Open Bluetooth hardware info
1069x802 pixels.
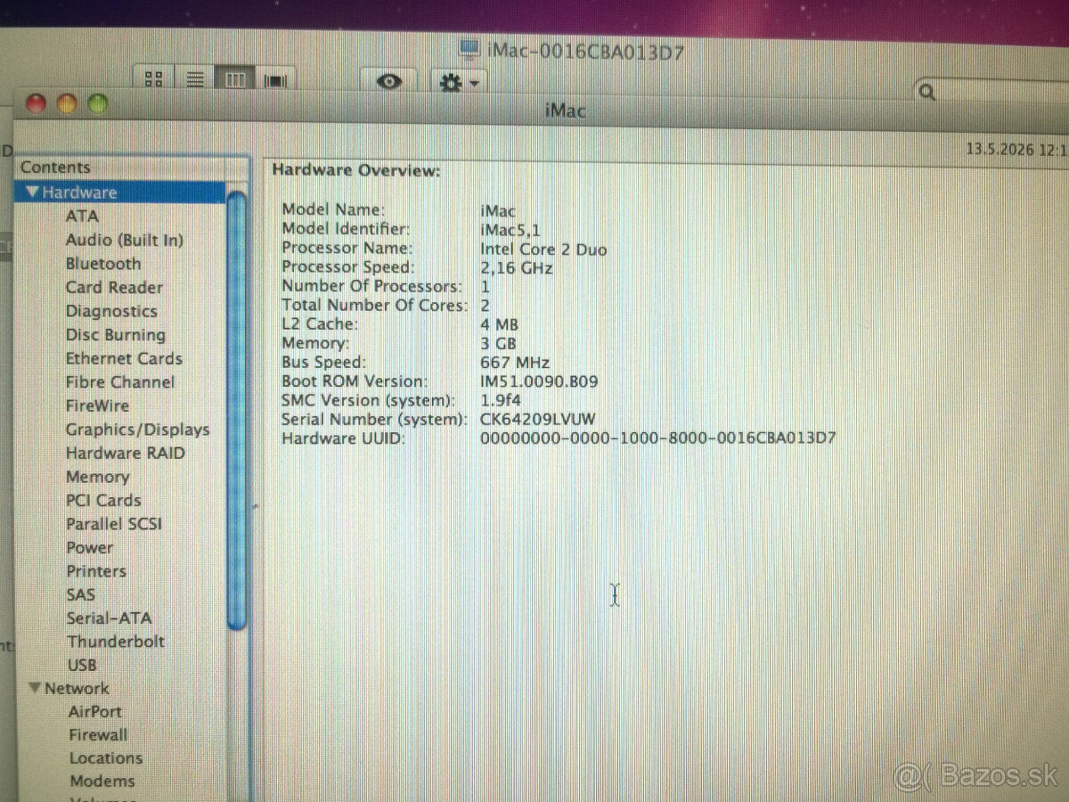pyautogui.click(x=103, y=264)
